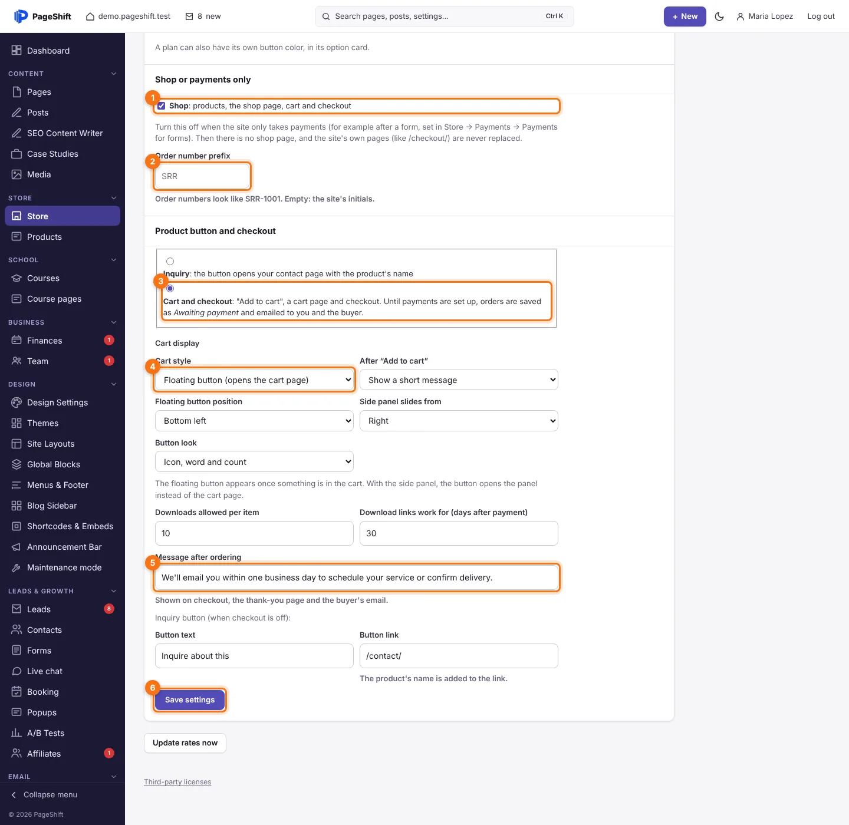The width and height of the screenshot is (849, 825).
Task: Click the Maintenance mode wrench icon
Action: pyautogui.click(x=17, y=567)
